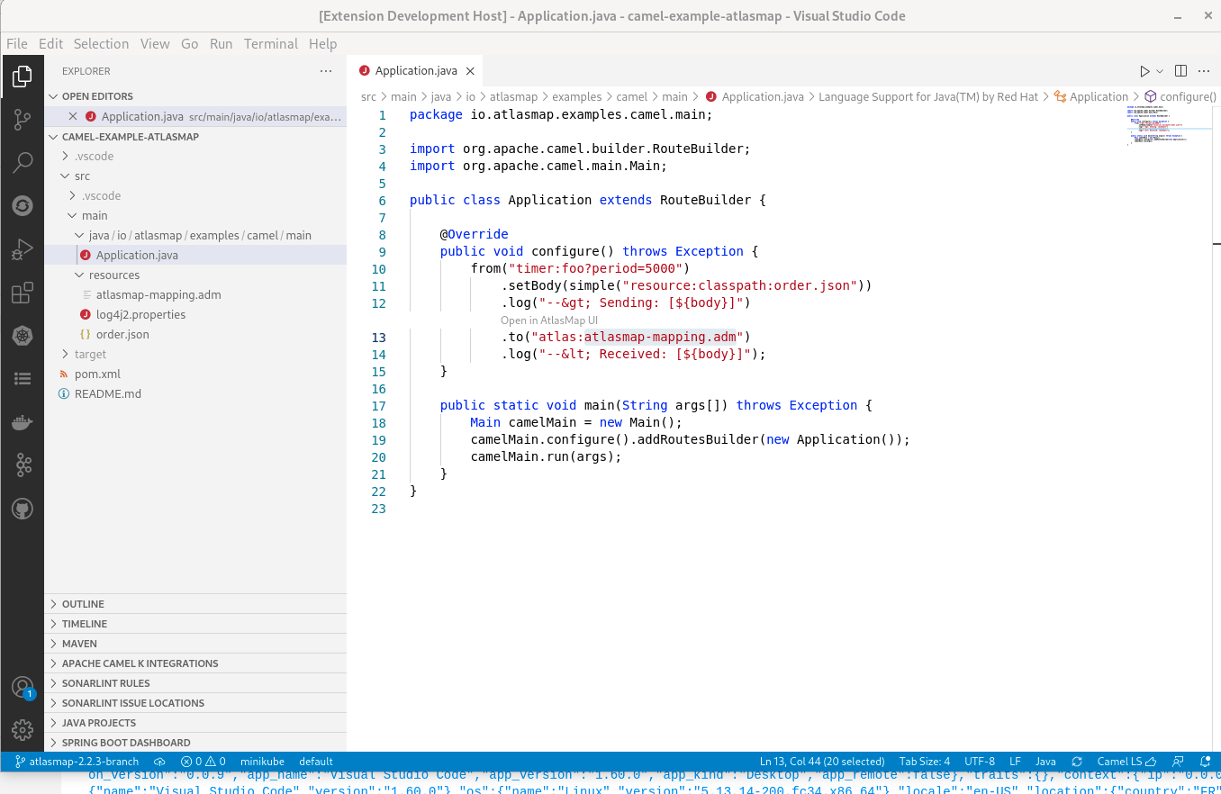
Task: Open the Docker view icon
Action: 23,422
